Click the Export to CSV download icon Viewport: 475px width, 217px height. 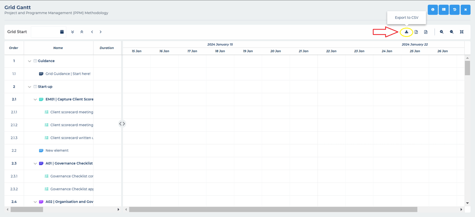pyautogui.click(x=406, y=32)
